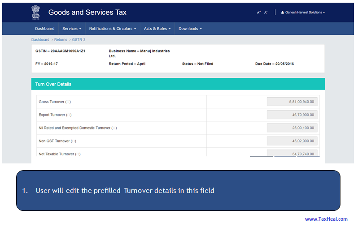Expand the Services dropdown menu
The width and height of the screenshot is (362, 227).
click(x=72, y=29)
